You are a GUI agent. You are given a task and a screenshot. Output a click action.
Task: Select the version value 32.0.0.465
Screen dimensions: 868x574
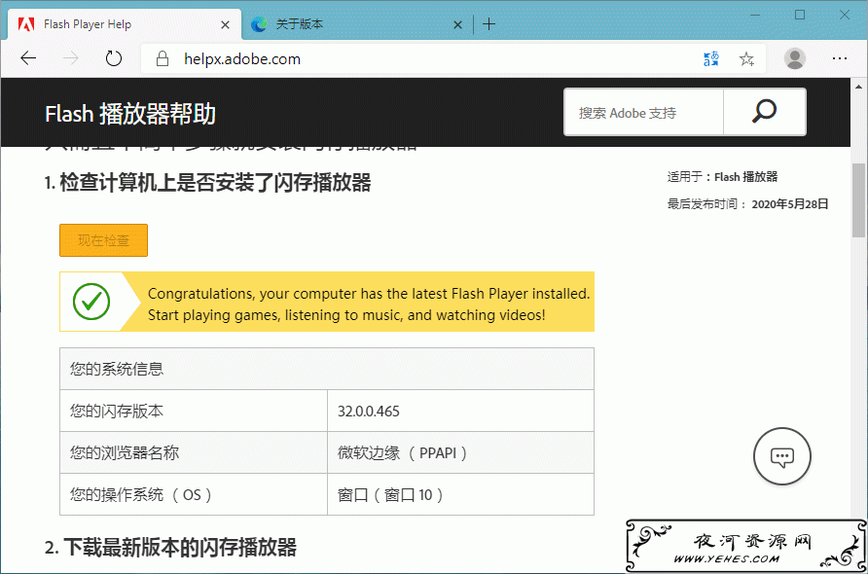pyautogui.click(x=369, y=412)
